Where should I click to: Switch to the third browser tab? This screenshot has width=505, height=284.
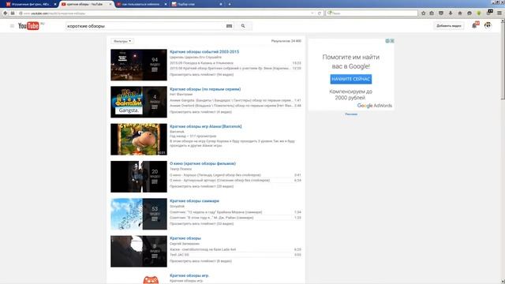142,4
